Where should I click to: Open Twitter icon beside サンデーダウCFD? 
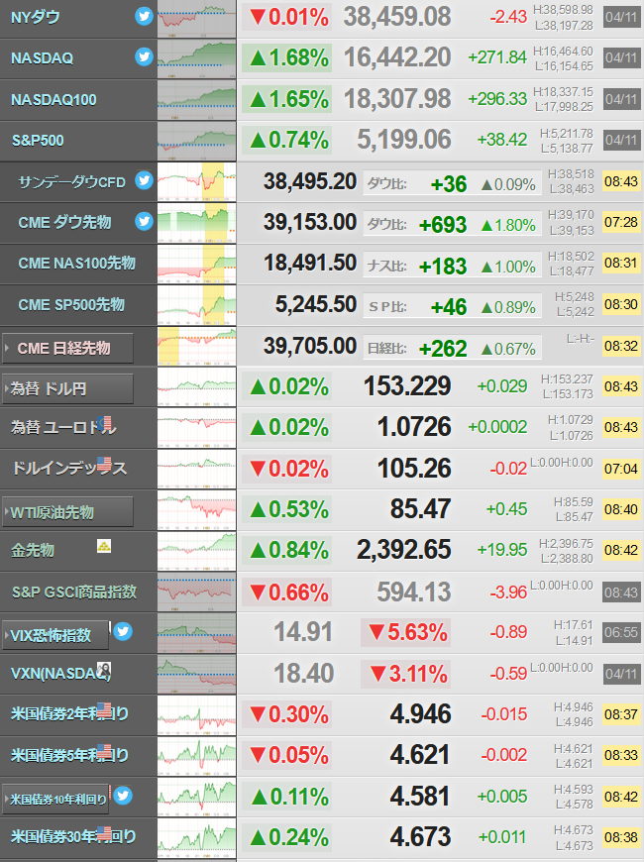click(144, 180)
